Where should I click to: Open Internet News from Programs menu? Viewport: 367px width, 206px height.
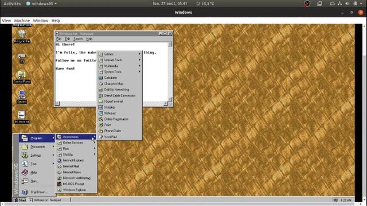pos(76,172)
